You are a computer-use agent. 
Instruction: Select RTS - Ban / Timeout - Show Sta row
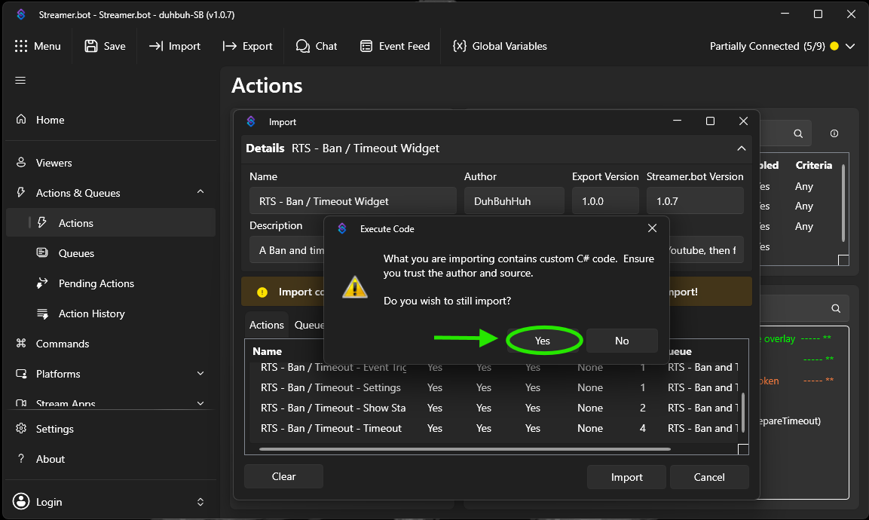coord(493,408)
